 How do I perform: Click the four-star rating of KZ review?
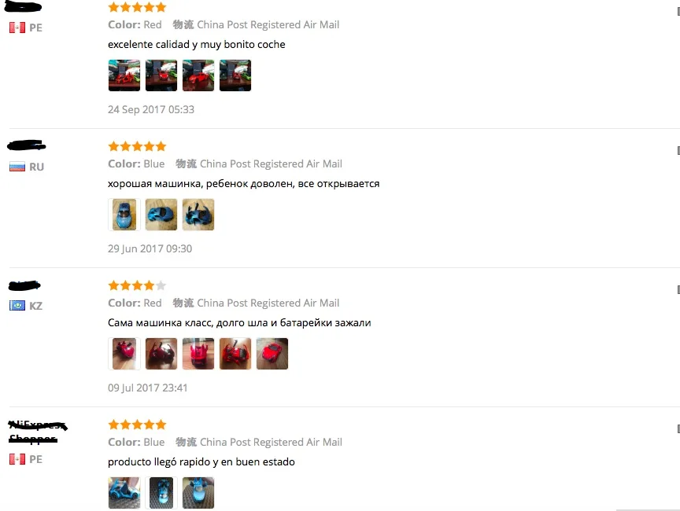[137, 285]
